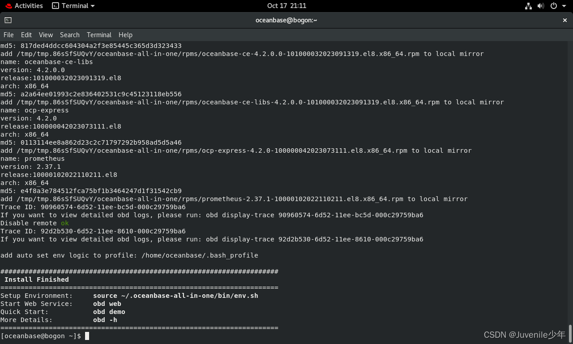Screen dimensions: 573x344
Task: Click the power icon in the top bar
Action: click(554, 6)
